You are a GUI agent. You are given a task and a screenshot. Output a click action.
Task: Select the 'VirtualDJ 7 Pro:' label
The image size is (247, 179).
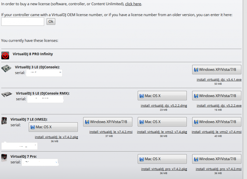point(24,157)
